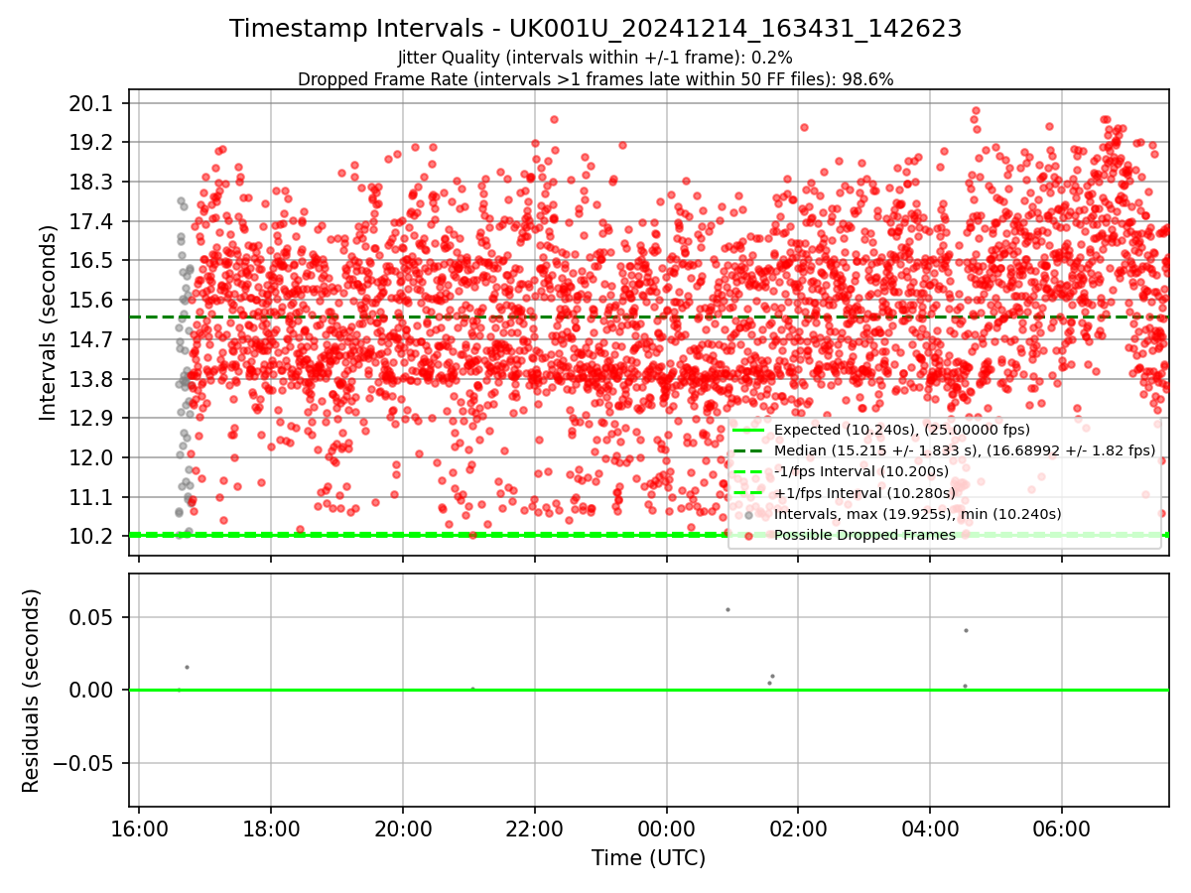Click the x-axis tick label 22:00
The width and height of the screenshot is (1191, 893).
coord(535,829)
